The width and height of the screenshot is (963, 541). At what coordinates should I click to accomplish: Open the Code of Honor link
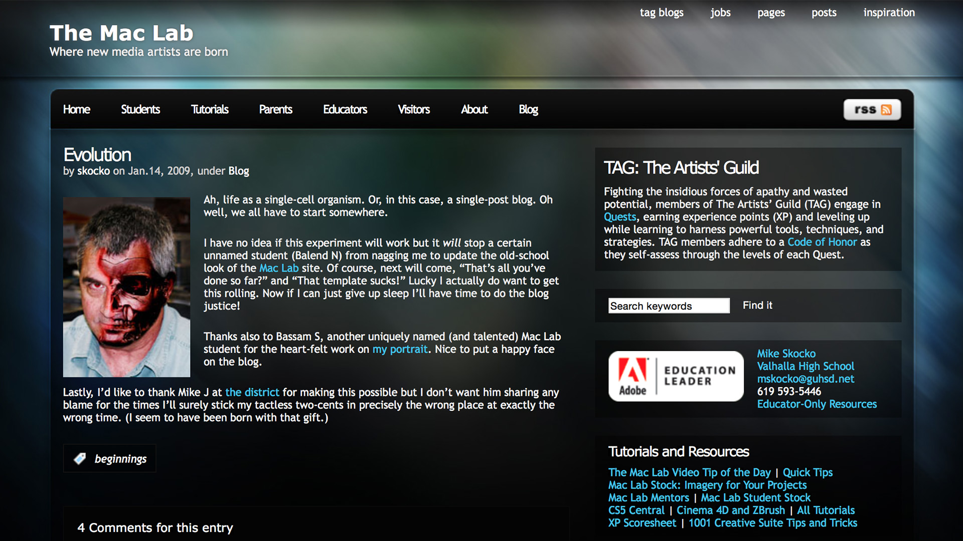point(822,242)
